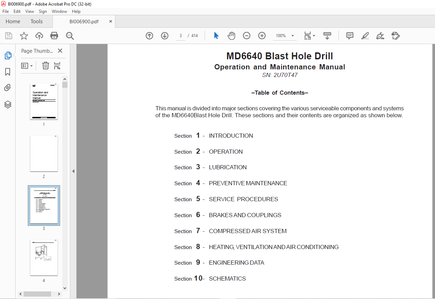This screenshot has width=435, height=299.
Task: Zoom in with the plus circle
Action: (x=262, y=36)
